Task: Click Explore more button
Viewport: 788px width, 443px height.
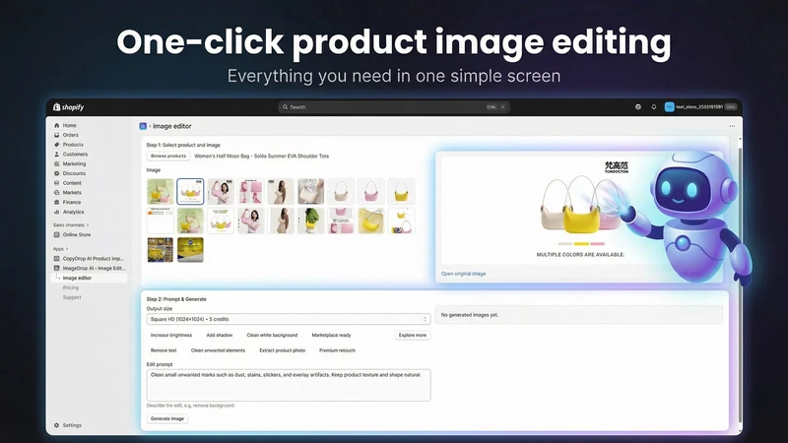Action: (x=413, y=335)
